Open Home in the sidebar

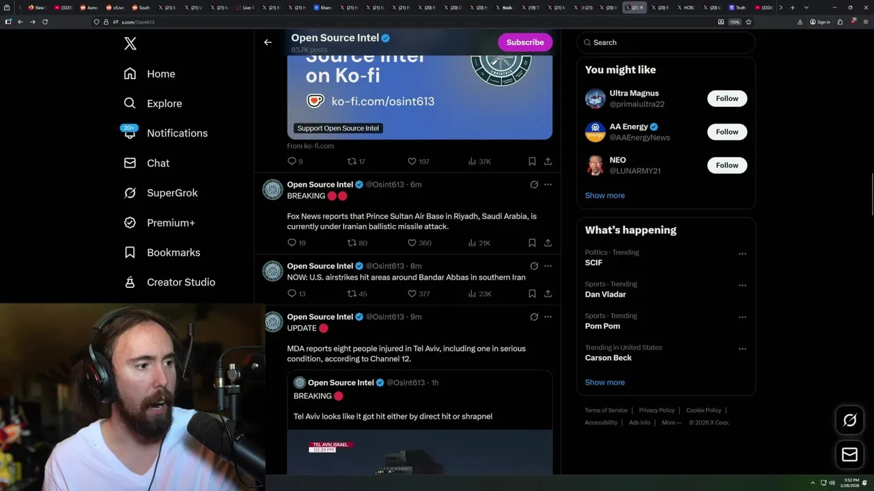(150, 74)
